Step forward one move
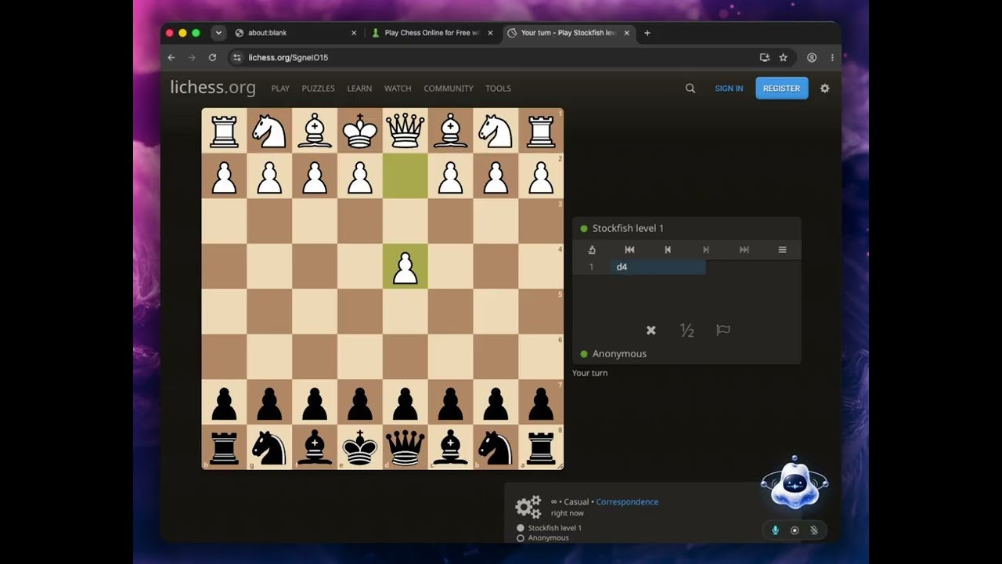1002x564 pixels. tap(706, 250)
